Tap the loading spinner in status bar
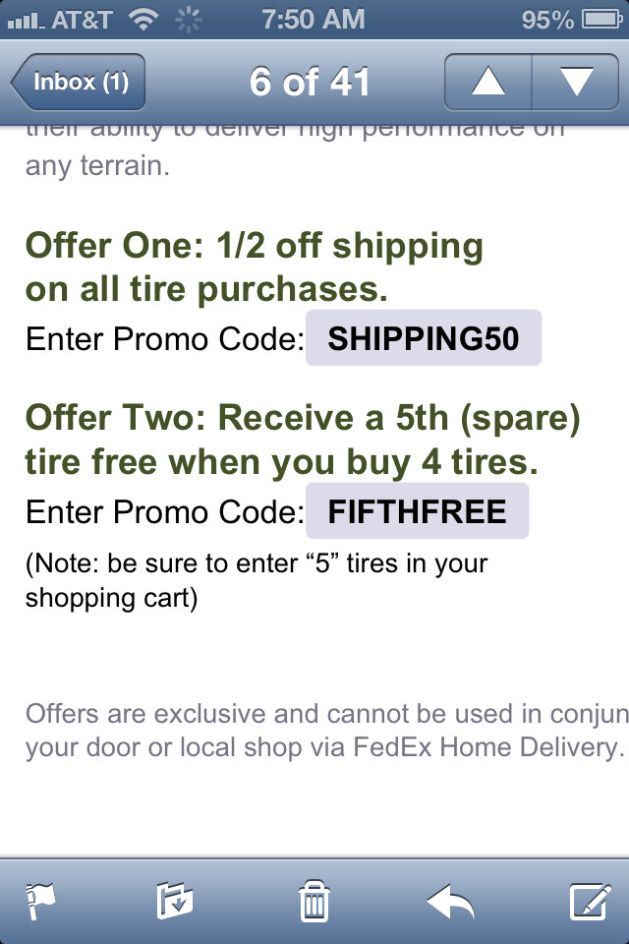This screenshot has width=629, height=944. tap(189, 20)
